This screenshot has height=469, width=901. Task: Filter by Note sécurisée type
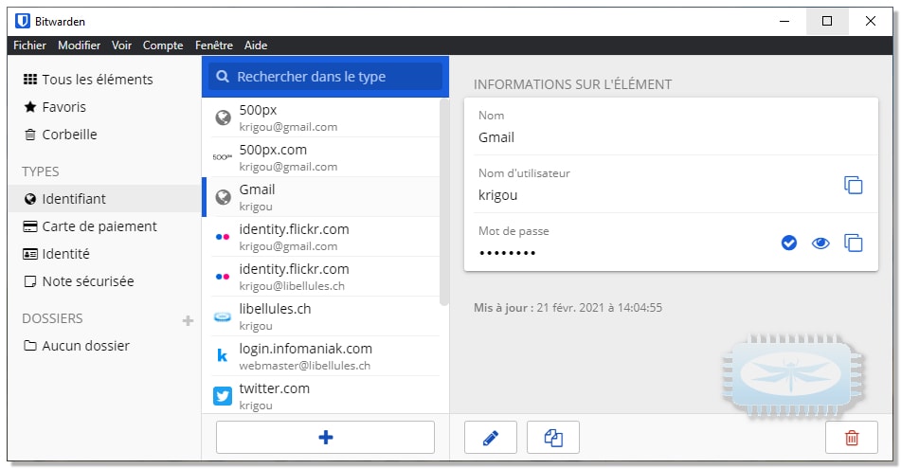point(104,281)
